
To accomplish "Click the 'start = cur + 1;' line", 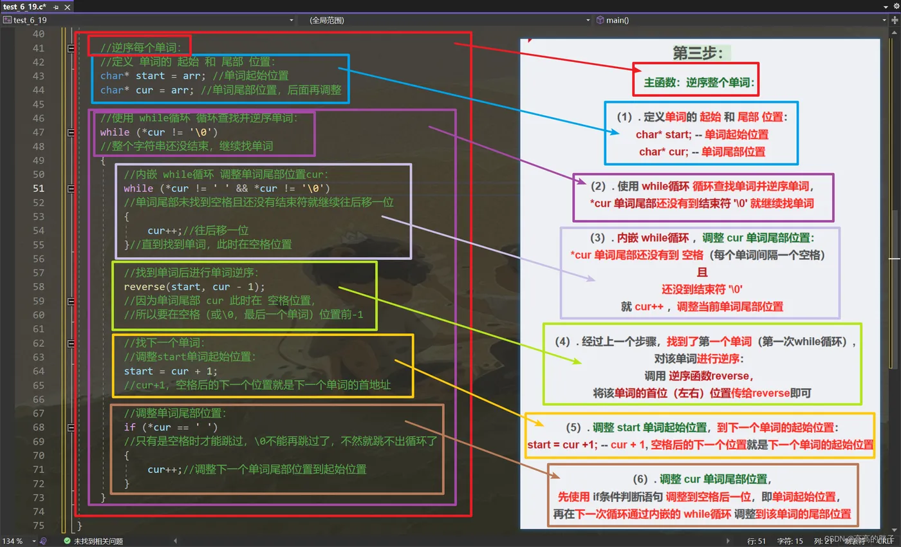I will tap(171, 371).
